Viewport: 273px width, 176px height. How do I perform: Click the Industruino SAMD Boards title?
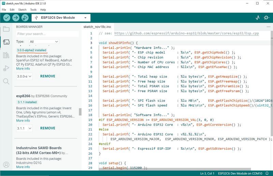tap(39, 150)
